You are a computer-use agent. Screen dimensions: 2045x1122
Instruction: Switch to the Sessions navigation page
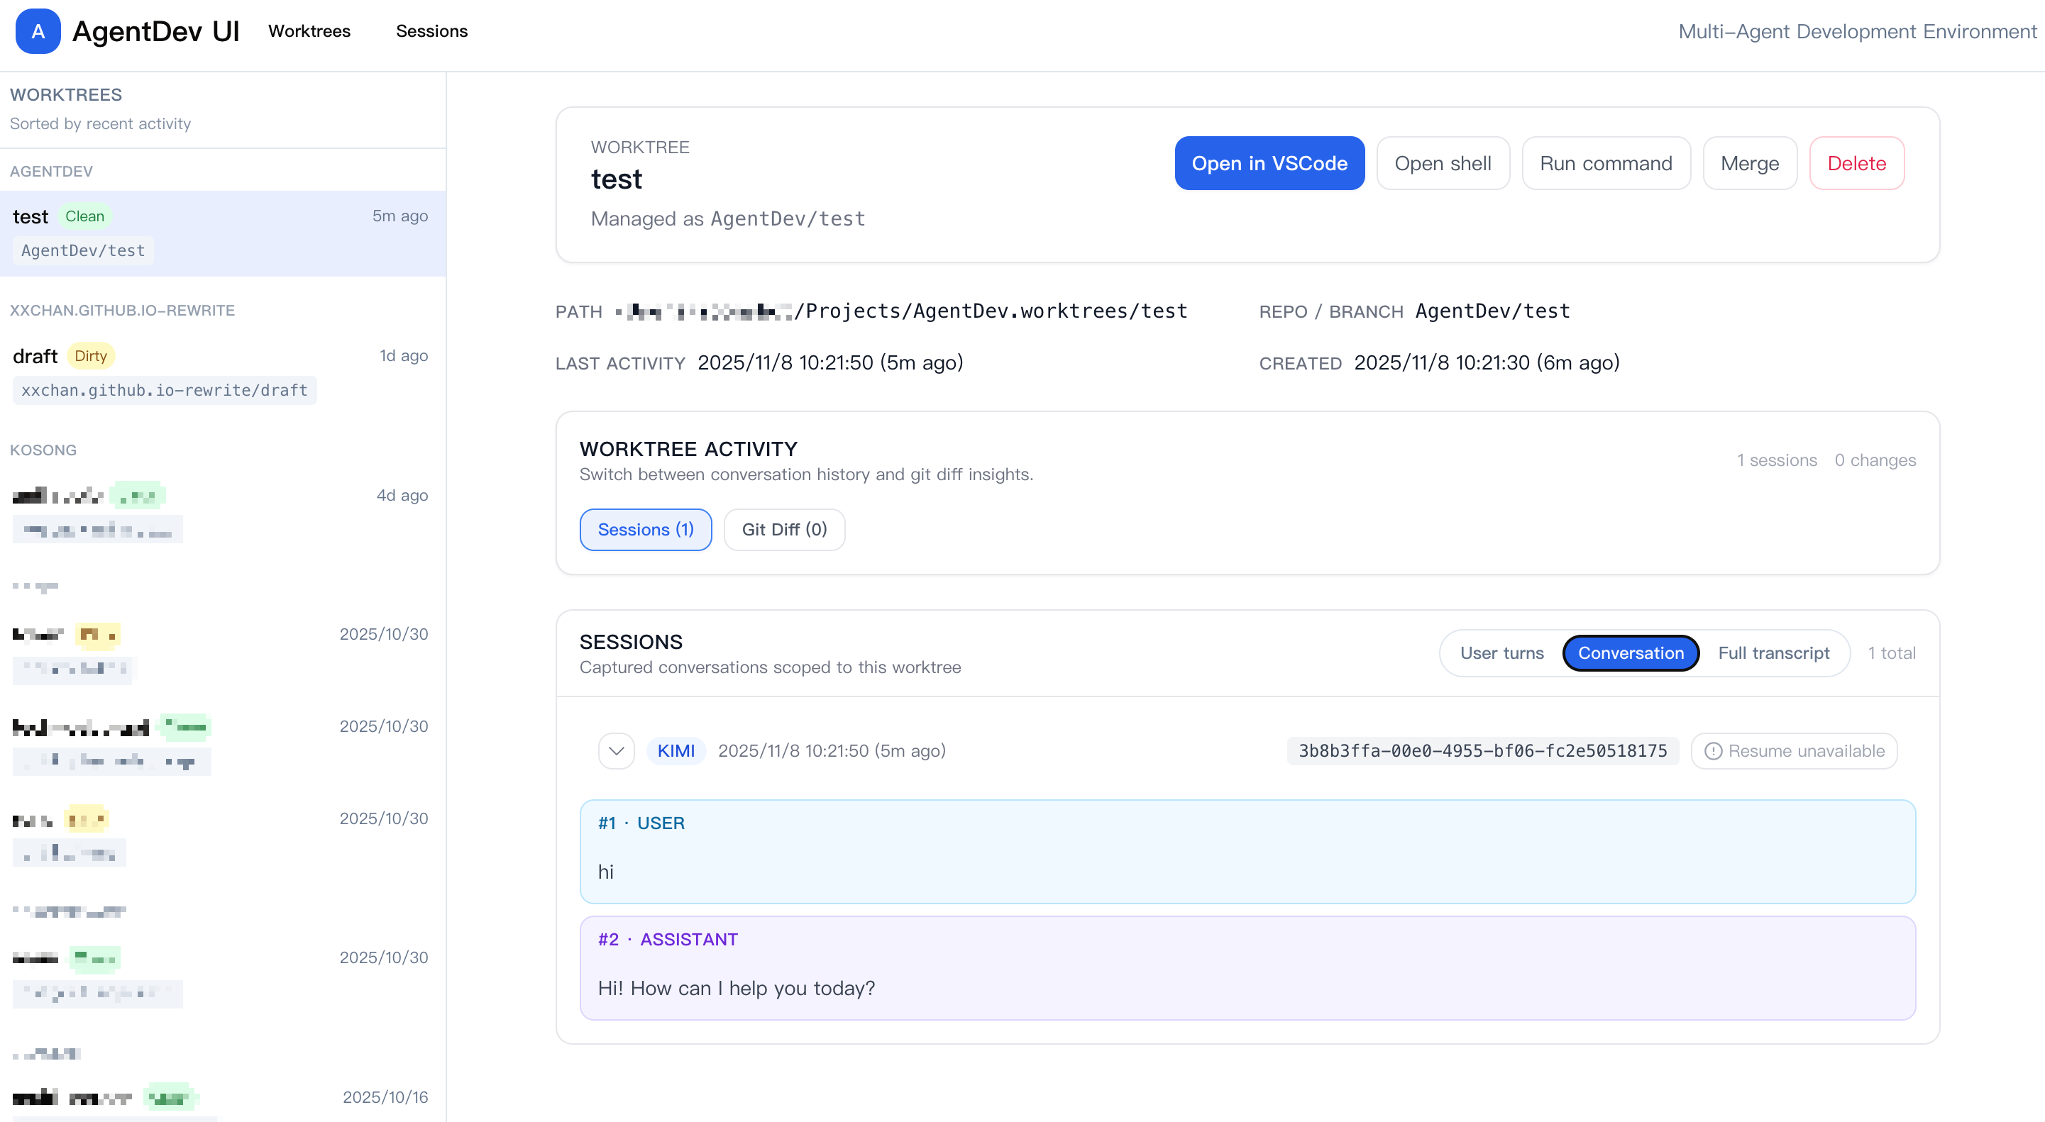432,31
